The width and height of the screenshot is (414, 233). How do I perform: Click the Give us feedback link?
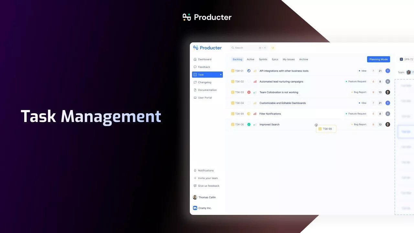[x=208, y=186]
